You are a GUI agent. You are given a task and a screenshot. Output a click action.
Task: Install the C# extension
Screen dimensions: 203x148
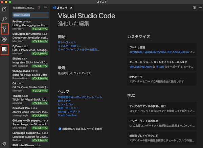pyautogui.click(x=40, y=91)
